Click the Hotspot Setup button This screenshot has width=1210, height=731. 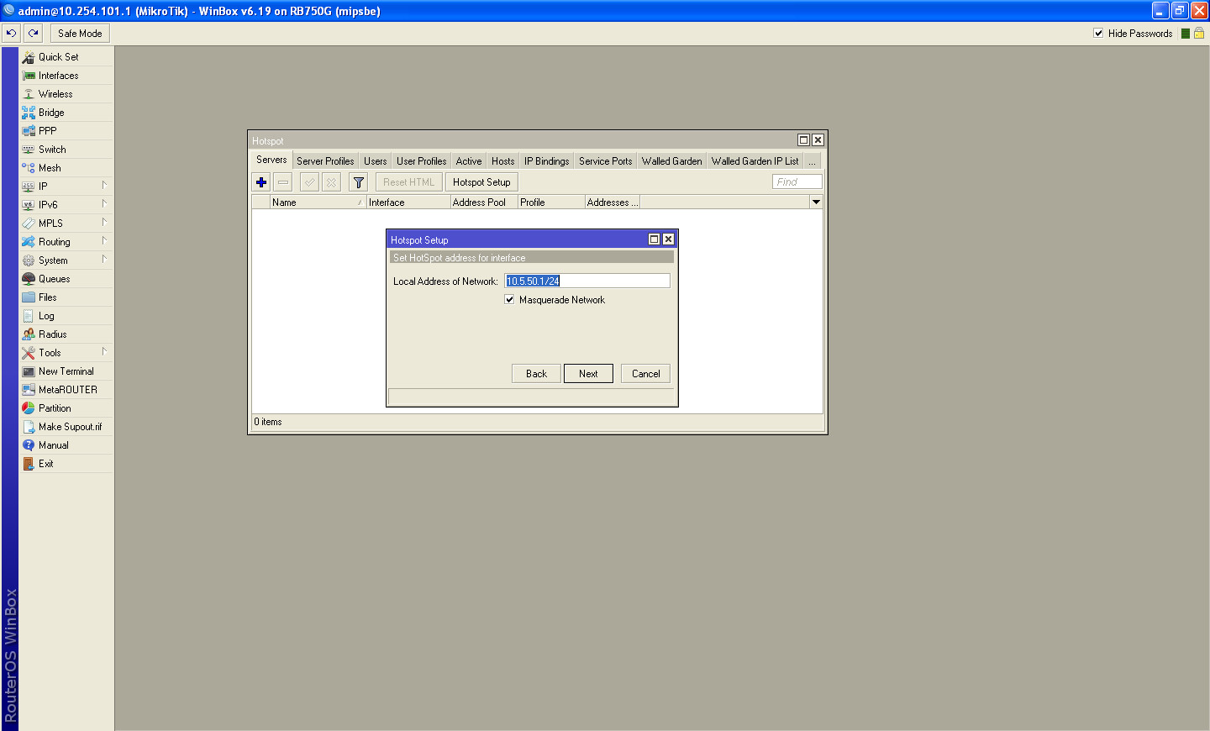coord(481,182)
